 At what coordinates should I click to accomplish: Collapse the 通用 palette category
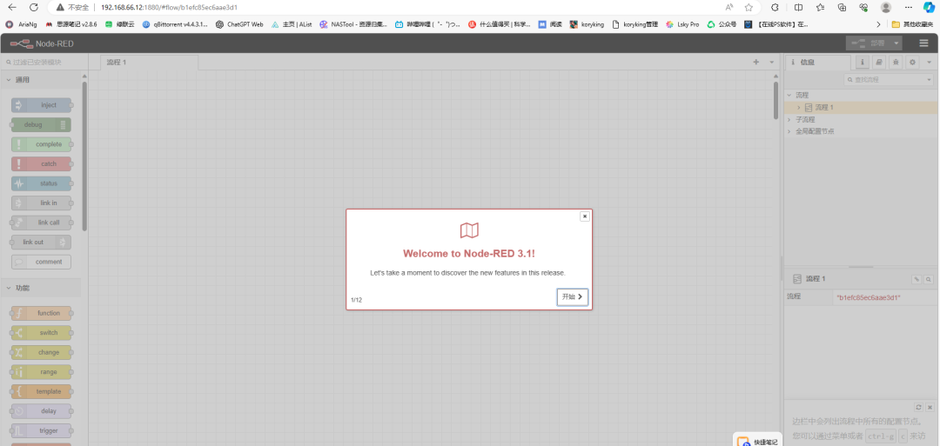coord(41,80)
